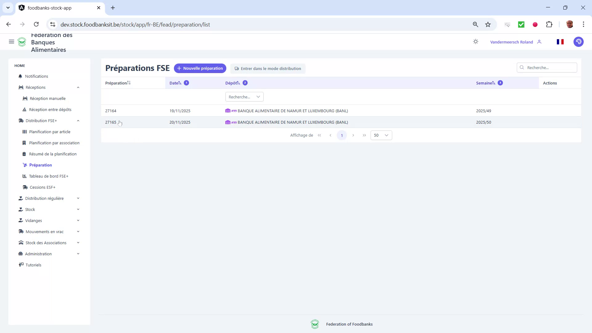This screenshot has width=592, height=333.
Task: Open the navigation hamburger menu
Action: tap(11, 42)
